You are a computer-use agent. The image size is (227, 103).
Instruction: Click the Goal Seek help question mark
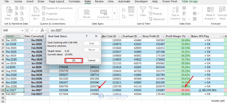click(x=87, y=36)
